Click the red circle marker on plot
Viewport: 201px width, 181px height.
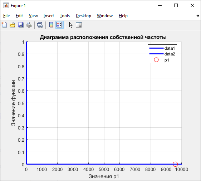[175, 164]
